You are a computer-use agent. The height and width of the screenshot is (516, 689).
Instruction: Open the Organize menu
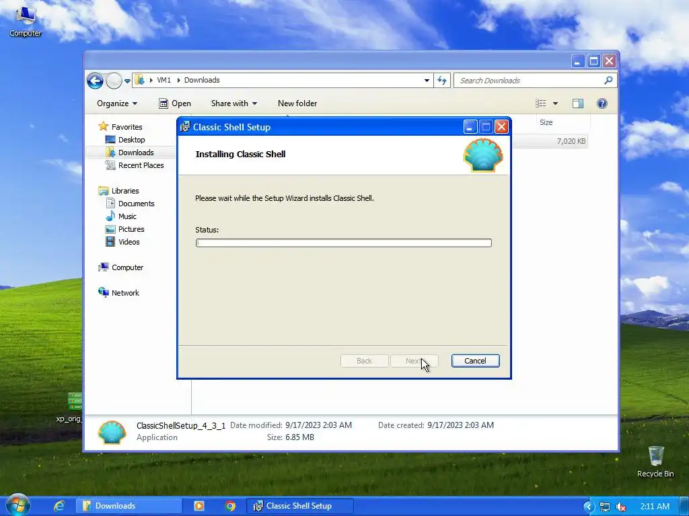pyautogui.click(x=117, y=103)
